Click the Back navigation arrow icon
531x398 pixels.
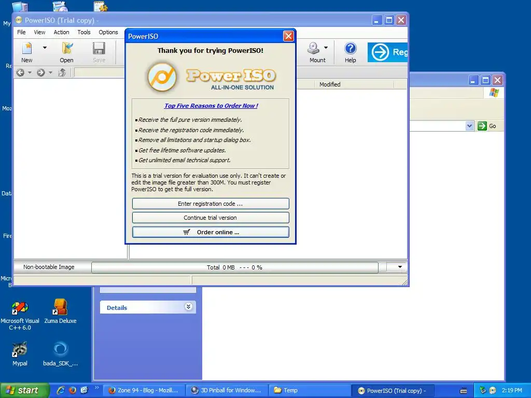pyautogui.click(x=20, y=73)
